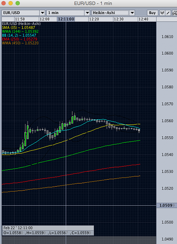
Task: Click the partially visible chart icon after line tool
Action: (174, 13)
